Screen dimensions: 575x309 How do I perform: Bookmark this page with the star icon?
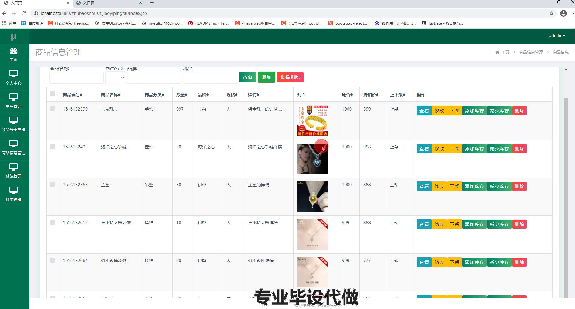point(551,13)
